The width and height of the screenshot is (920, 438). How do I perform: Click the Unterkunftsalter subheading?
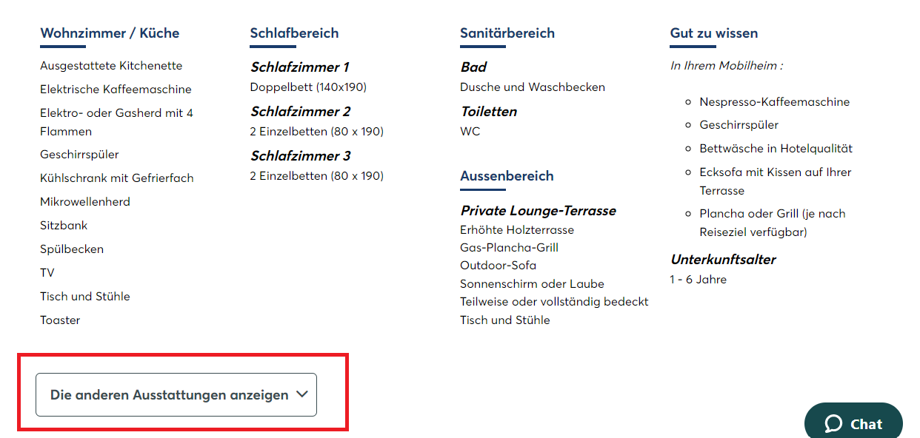coord(723,260)
